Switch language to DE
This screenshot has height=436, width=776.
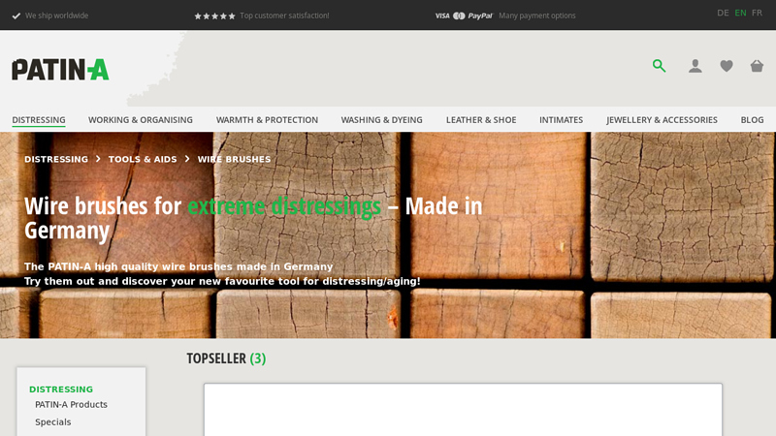click(723, 13)
